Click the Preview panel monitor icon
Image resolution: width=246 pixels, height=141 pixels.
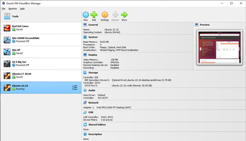click(x=196, y=25)
